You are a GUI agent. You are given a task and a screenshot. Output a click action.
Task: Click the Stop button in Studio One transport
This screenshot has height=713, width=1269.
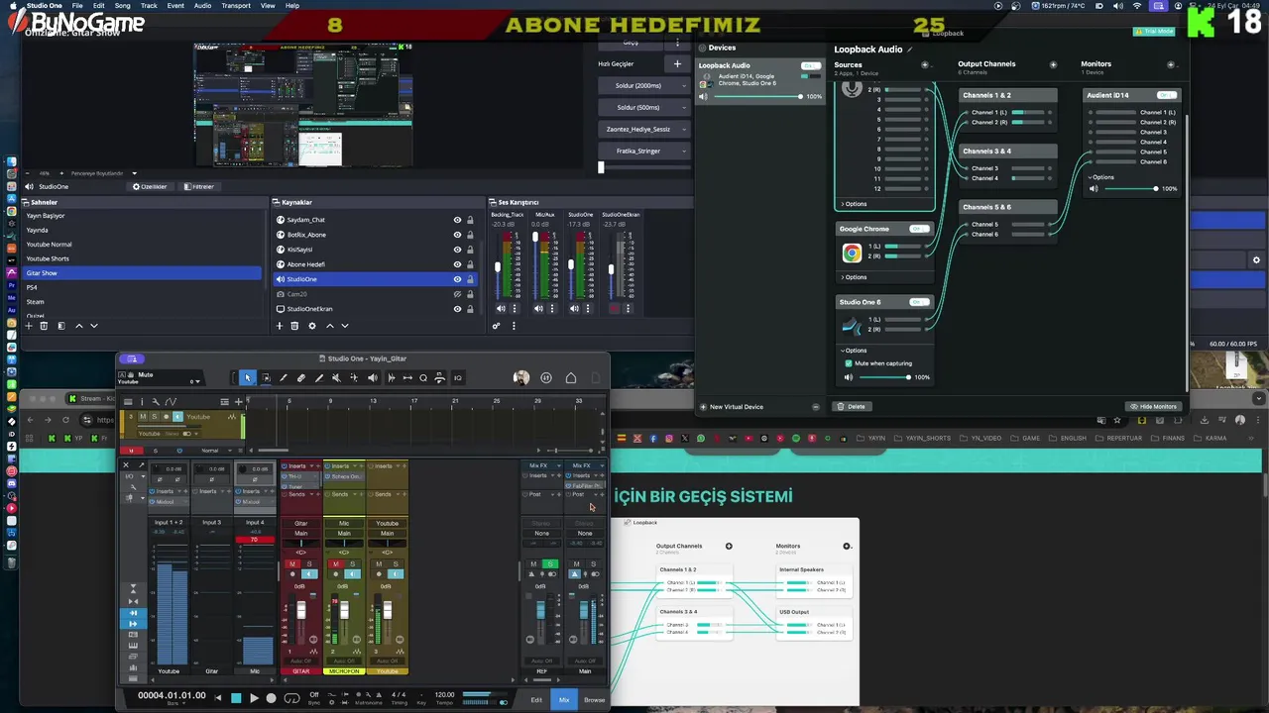click(x=236, y=698)
